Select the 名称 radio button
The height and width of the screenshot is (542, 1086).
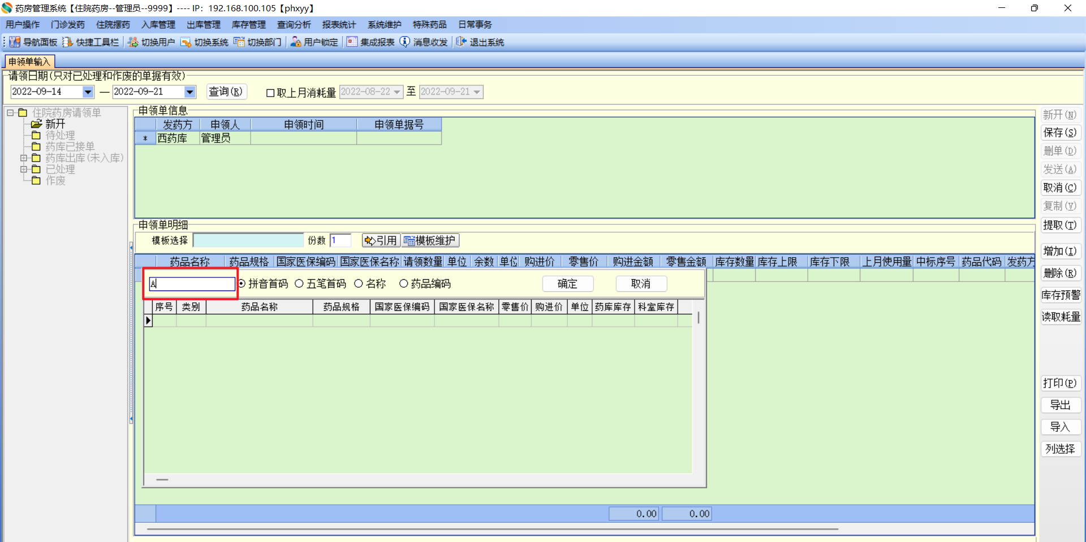pos(359,284)
